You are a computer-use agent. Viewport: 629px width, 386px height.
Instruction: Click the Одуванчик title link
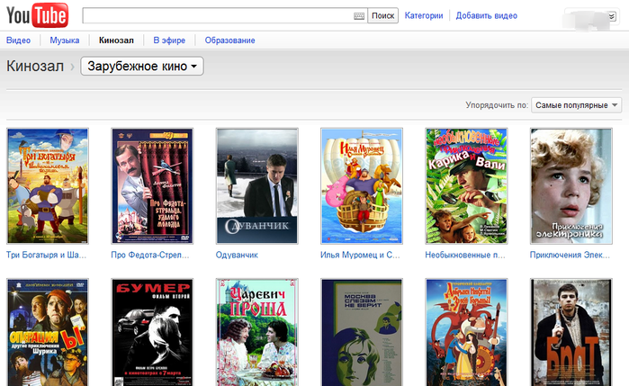click(237, 255)
